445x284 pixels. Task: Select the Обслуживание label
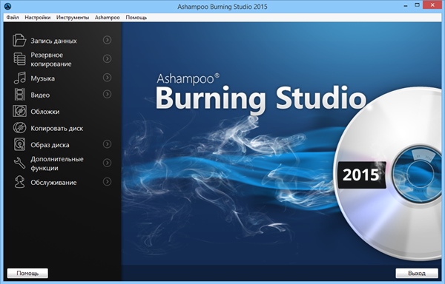point(53,183)
